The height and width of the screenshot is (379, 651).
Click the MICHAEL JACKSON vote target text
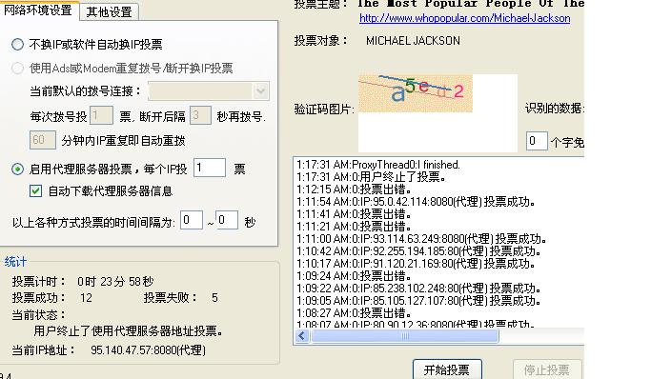pyautogui.click(x=413, y=41)
